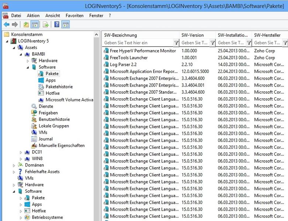Select the Paketehistorie node under BAMBI

click(59, 87)
